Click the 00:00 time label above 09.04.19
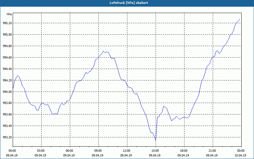The width and height of the screenshot is (254, 159). 12,151
